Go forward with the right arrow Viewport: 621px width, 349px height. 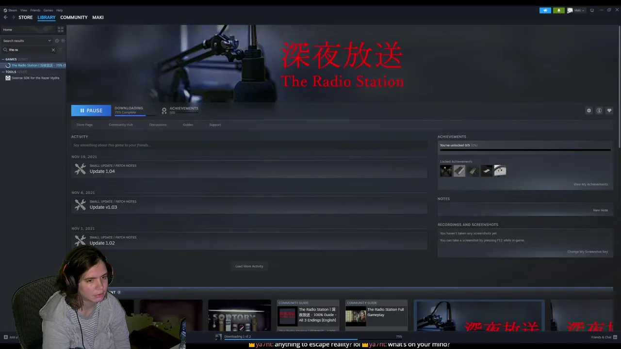pyautogui.click(x=13, y=17)
